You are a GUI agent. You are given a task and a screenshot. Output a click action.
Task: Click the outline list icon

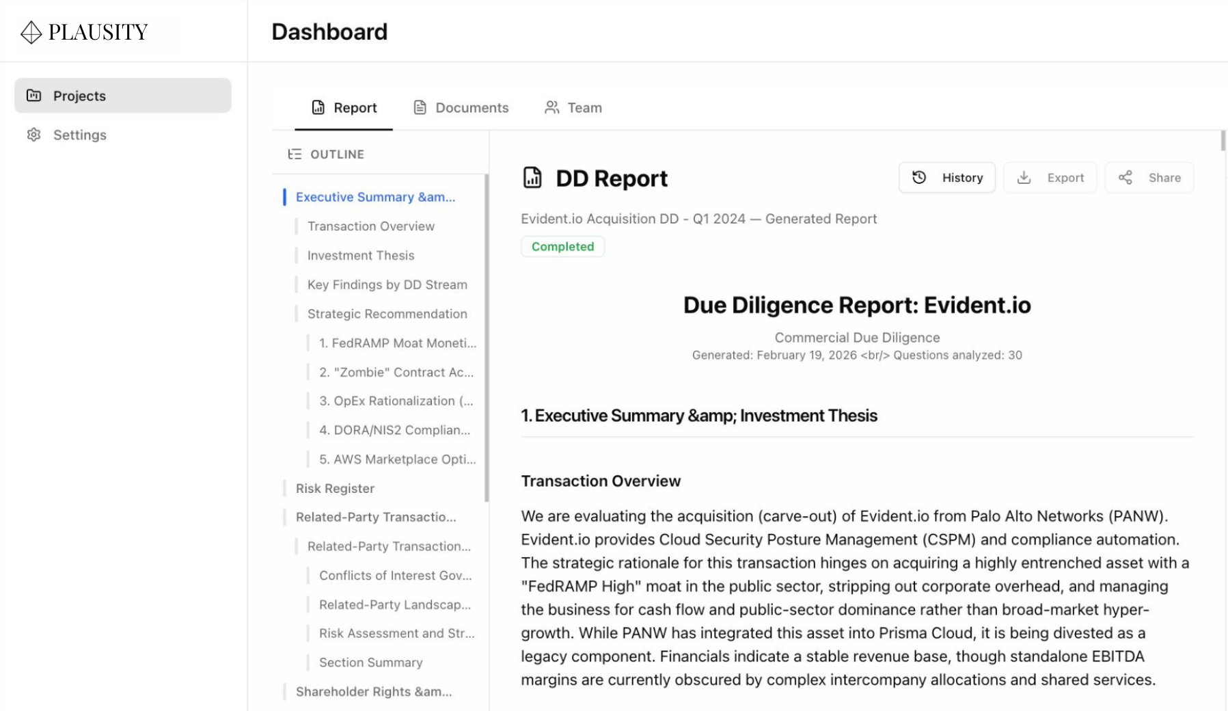(295, 155)
